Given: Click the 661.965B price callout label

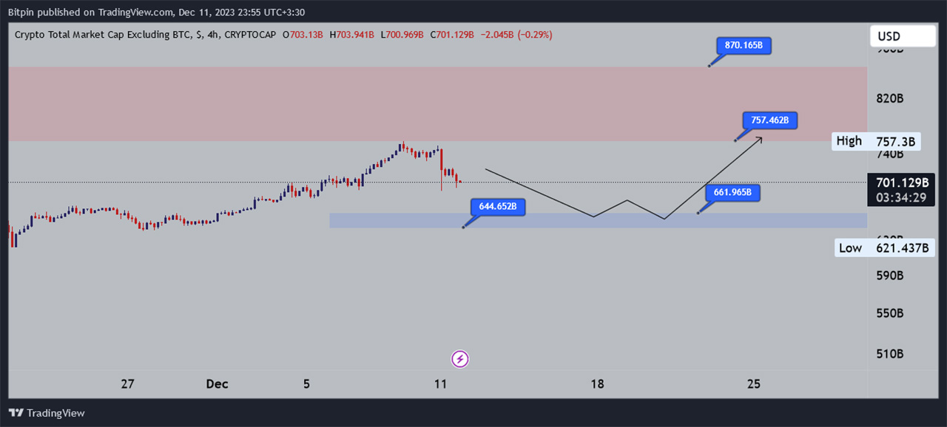Looking at the screenshot, I should [732, 193].
